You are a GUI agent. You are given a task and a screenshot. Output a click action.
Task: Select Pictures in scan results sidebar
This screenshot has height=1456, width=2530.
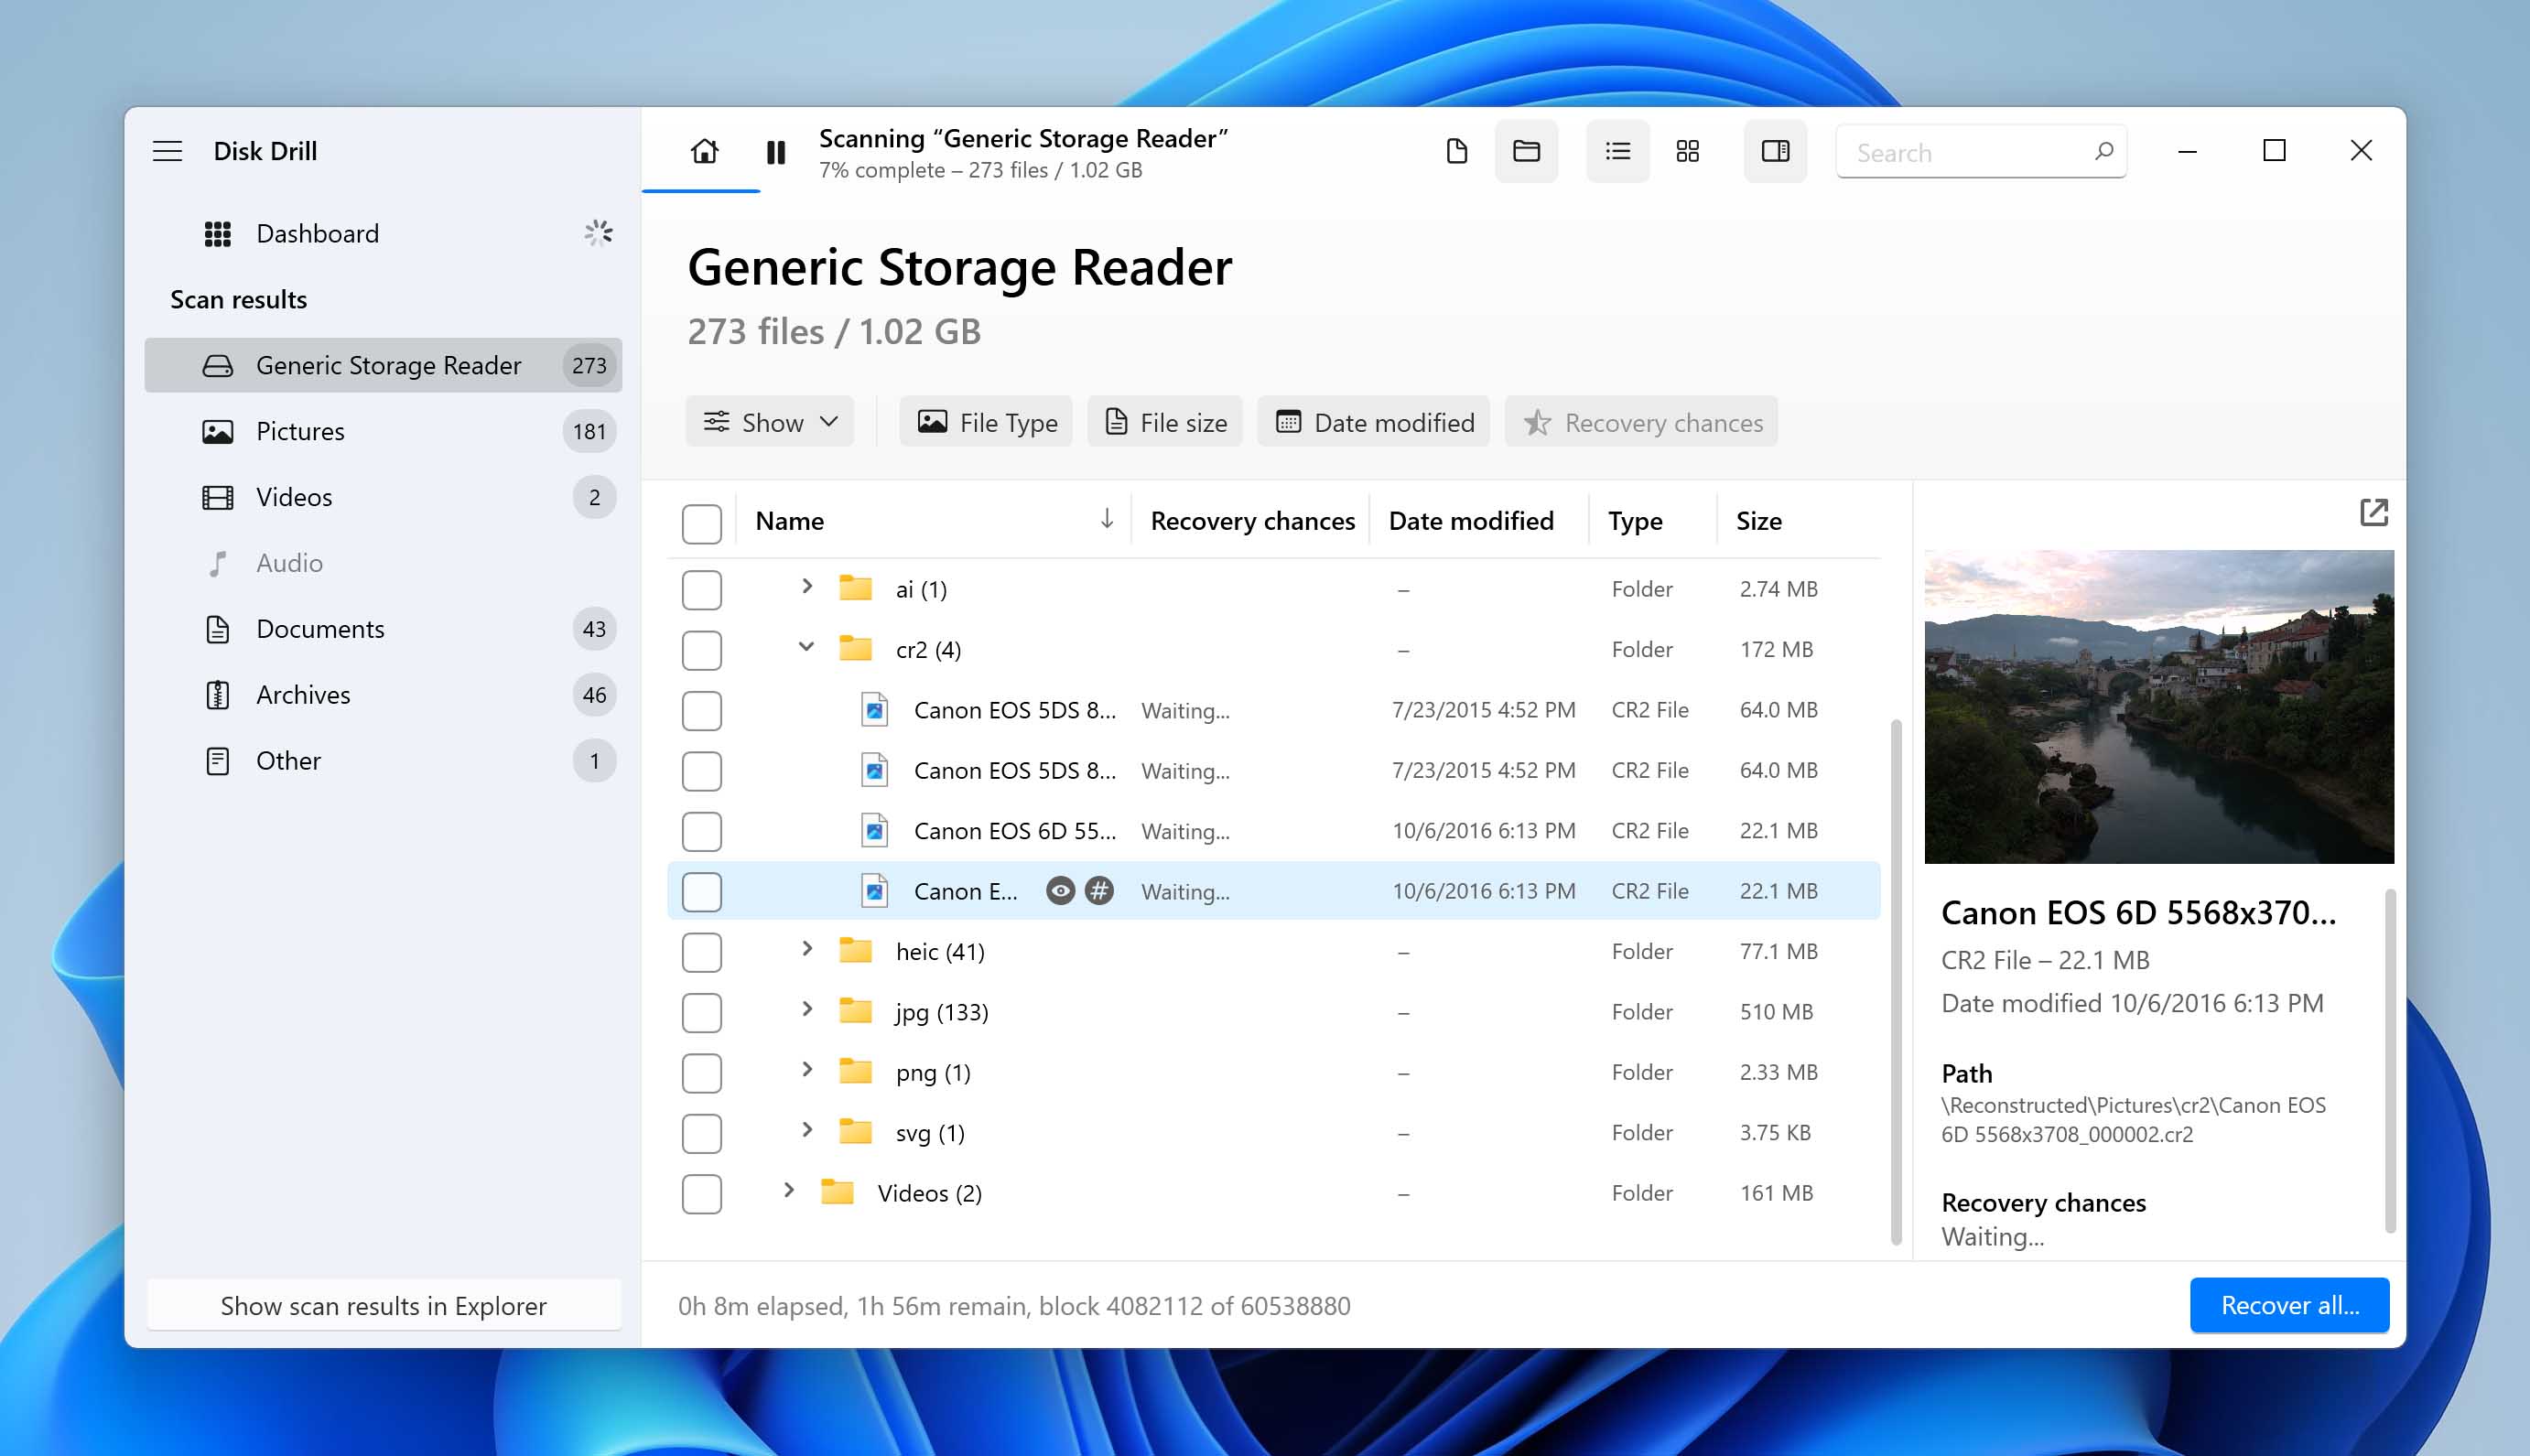click(x=300, y=431)
